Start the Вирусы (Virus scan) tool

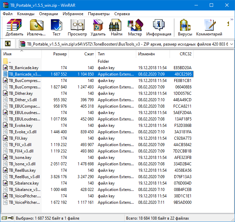(185, 25)
